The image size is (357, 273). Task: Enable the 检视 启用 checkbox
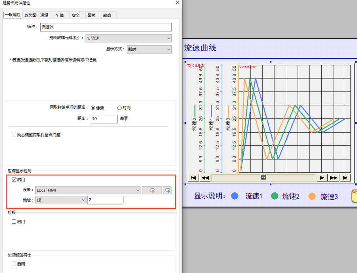[14, 222]
